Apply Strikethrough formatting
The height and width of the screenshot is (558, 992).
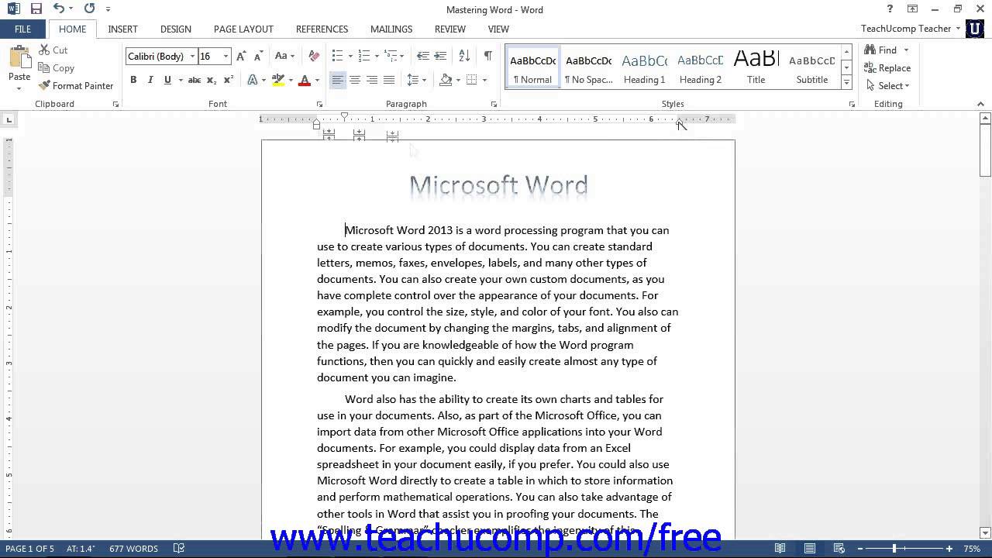pos(195,80)
